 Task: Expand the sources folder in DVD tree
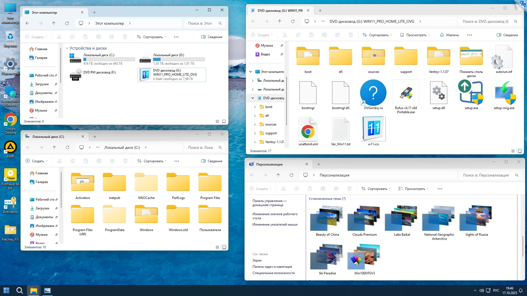click(255, 124)
